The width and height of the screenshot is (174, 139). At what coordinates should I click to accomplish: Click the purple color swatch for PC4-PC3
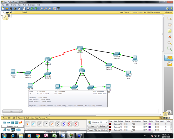150,124
